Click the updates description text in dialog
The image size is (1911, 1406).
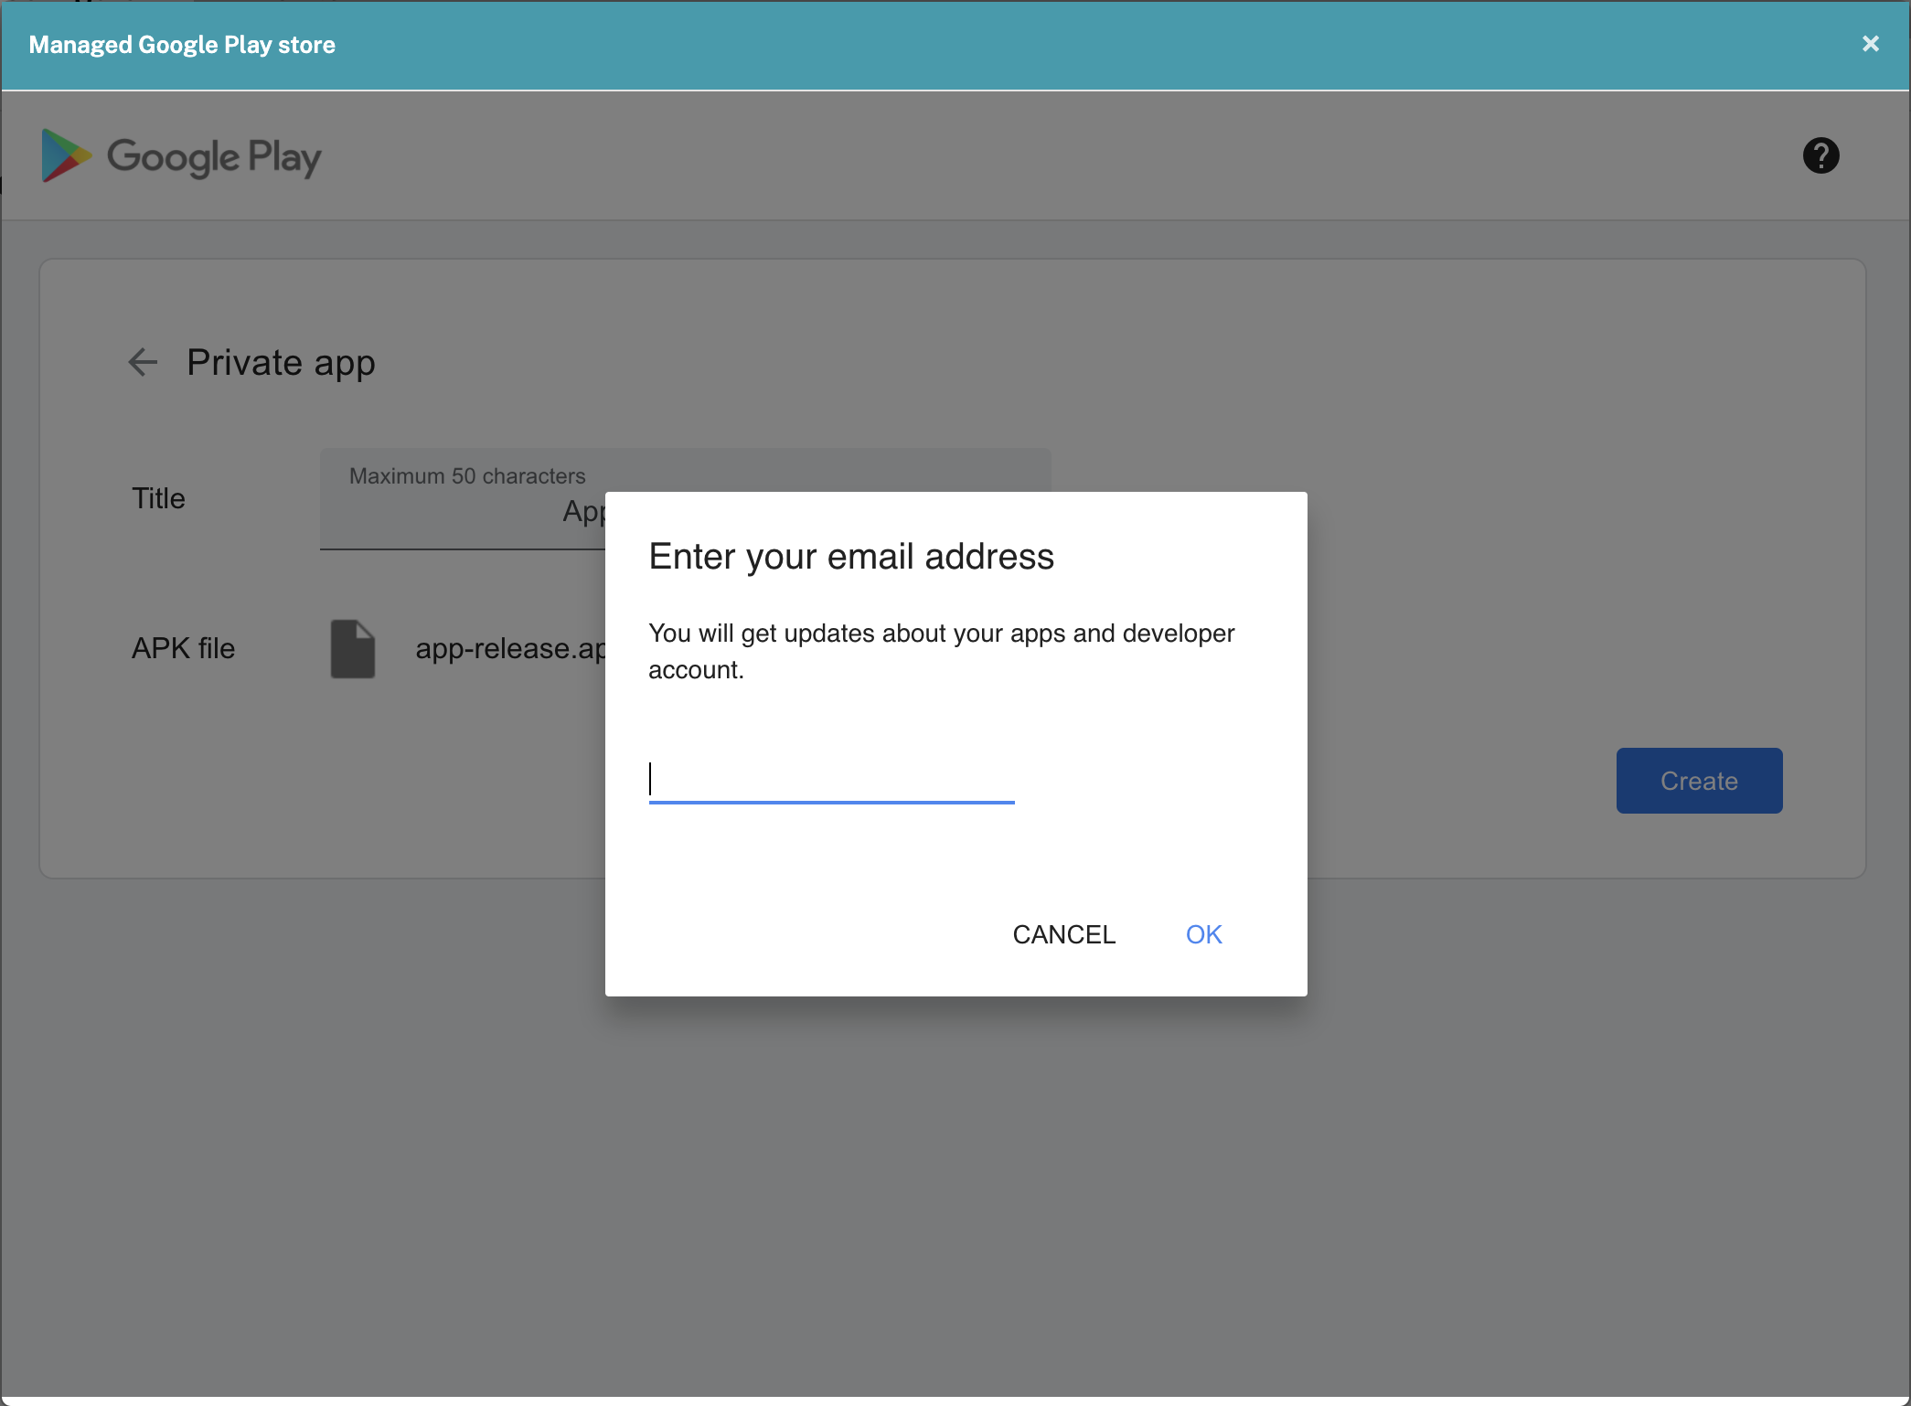click(940, 651)
